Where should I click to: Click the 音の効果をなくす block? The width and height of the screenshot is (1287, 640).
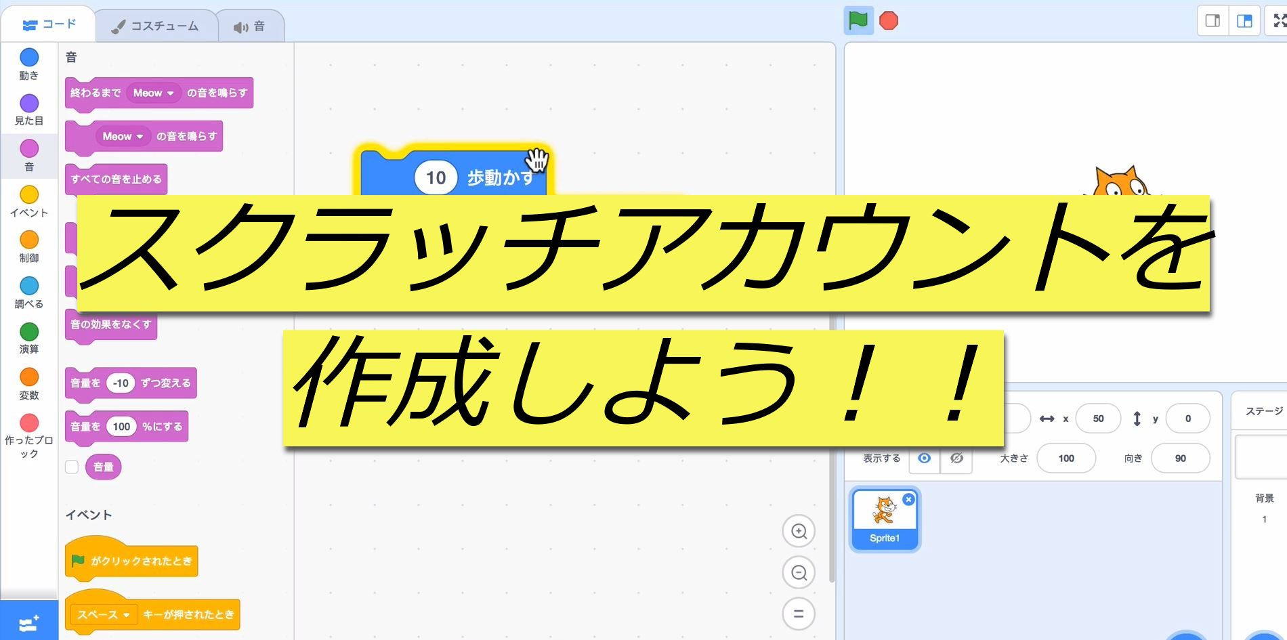pos(111,324)
